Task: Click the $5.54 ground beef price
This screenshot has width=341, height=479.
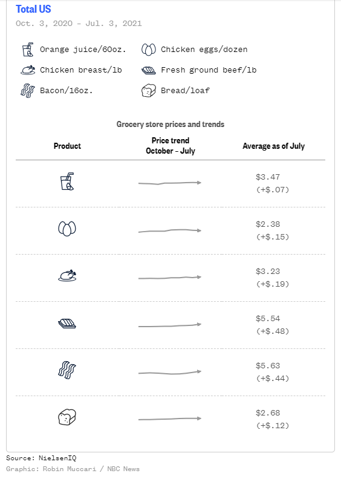Action: click(268, 319)
